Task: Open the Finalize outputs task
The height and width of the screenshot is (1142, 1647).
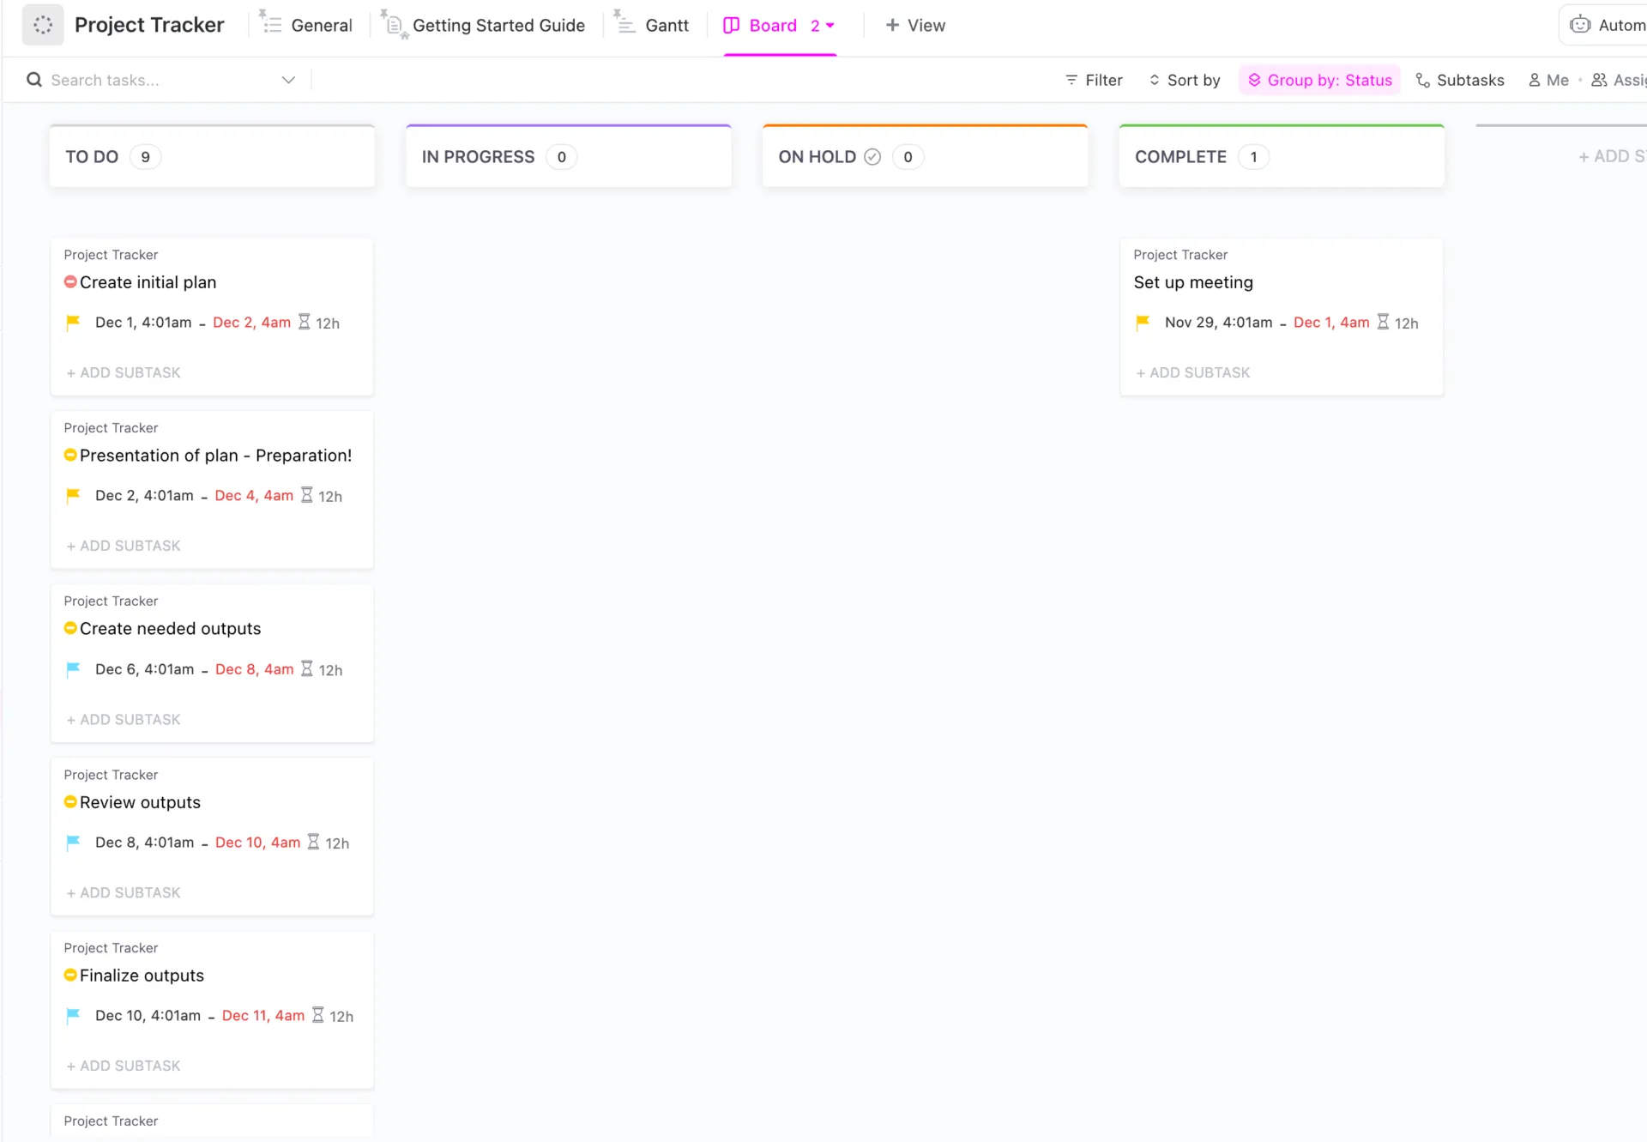Action: [142, 976]
